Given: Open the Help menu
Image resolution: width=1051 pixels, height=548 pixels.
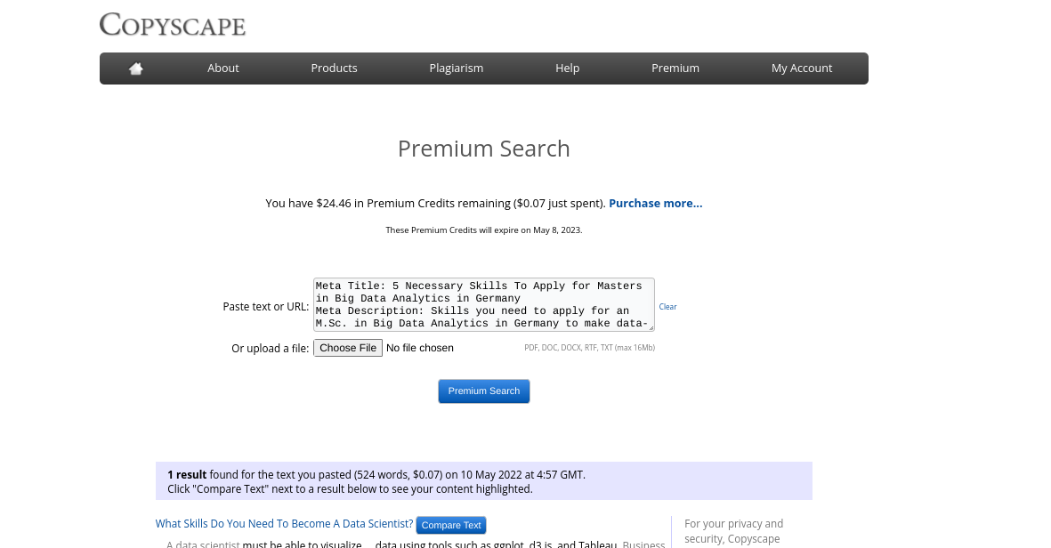Looking at the screenshot, I should coord(567,68).
